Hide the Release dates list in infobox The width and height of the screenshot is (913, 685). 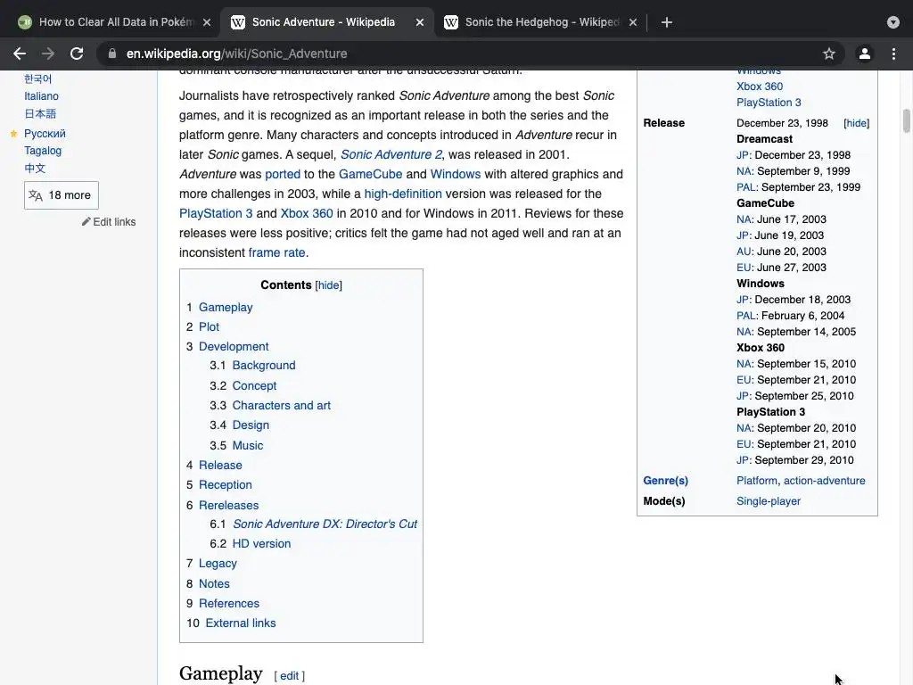click(857, 123)
